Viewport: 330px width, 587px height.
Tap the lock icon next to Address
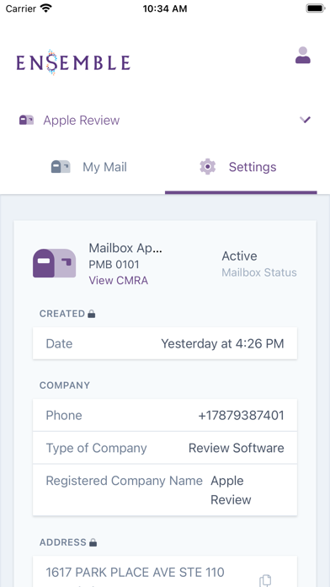click(x=93, y=542)
